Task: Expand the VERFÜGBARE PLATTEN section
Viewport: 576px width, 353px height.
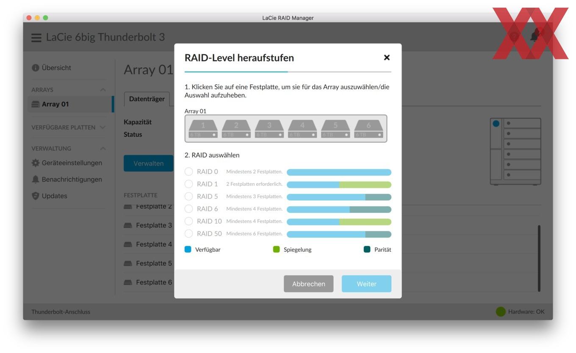Action: coord(102,127)
